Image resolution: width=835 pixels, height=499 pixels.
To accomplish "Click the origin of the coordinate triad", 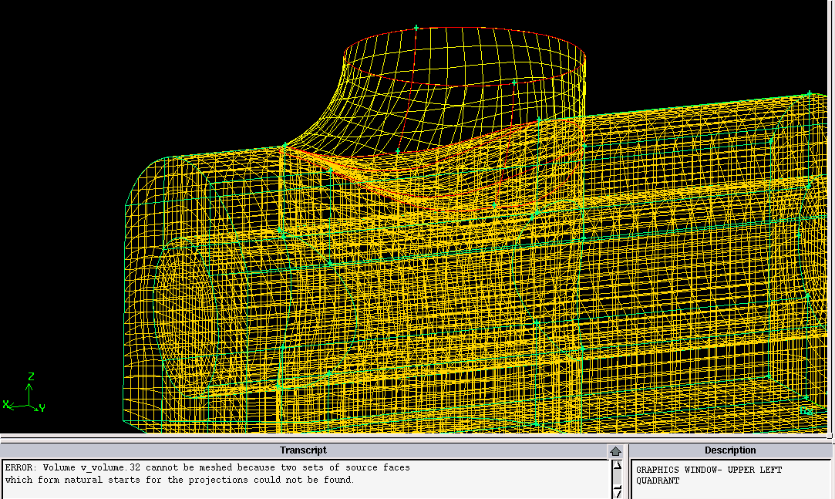I will pyautogui.click(x=30, y=404).
